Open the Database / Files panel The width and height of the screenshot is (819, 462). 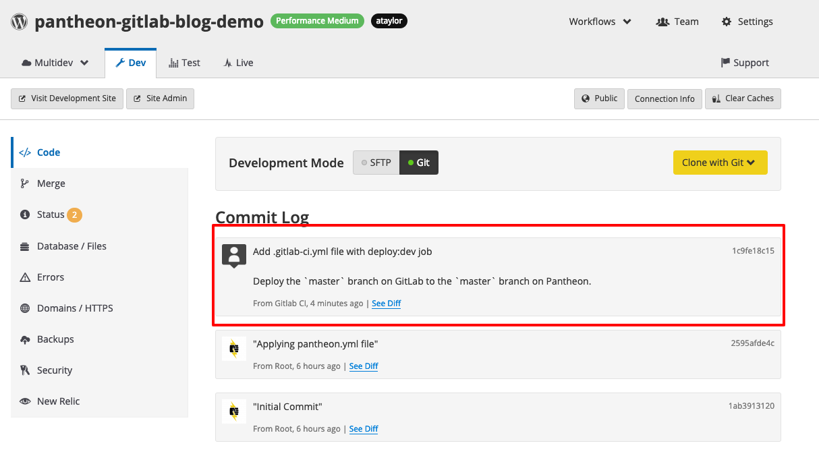pyautogui.click(x=71, y=246)
